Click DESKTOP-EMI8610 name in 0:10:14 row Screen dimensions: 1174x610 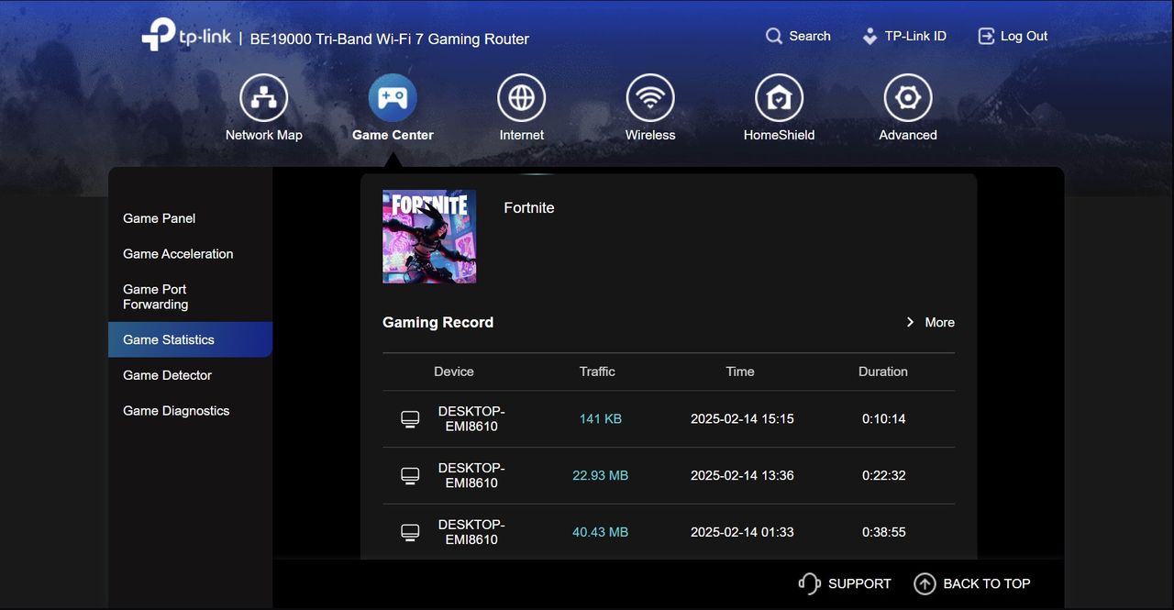coord(471,418)
